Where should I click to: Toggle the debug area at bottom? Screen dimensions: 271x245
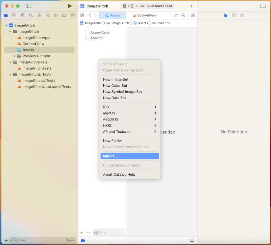pyautogui.click(x=192, y=241)
